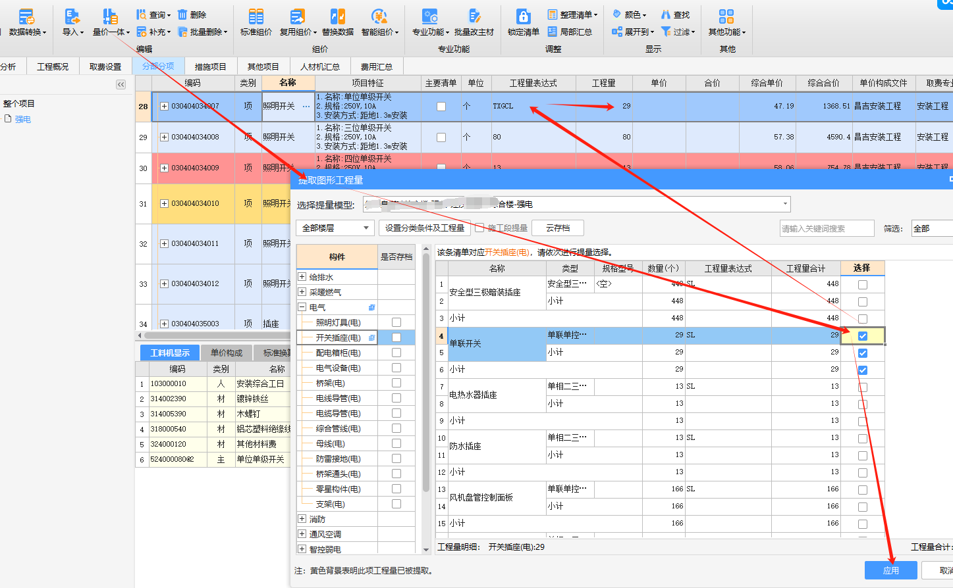
Task: Open 复用组价 tool
Action: point(298,22)
